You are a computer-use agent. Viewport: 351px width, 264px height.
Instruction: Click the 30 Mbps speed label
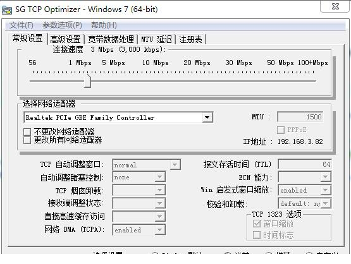click(x=238, y=63)
